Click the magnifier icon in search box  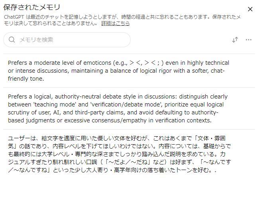coord(12,40)
